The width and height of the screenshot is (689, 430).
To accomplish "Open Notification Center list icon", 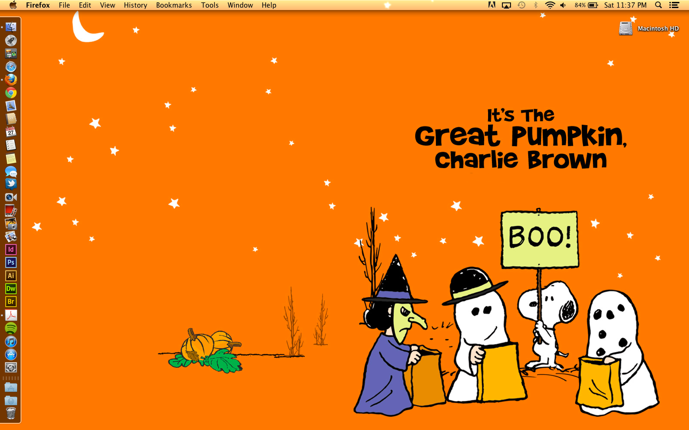I will point(674,5).
